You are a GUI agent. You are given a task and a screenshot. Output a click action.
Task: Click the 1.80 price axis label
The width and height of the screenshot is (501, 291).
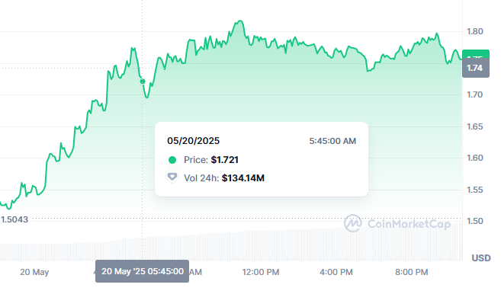coord(475,31)
